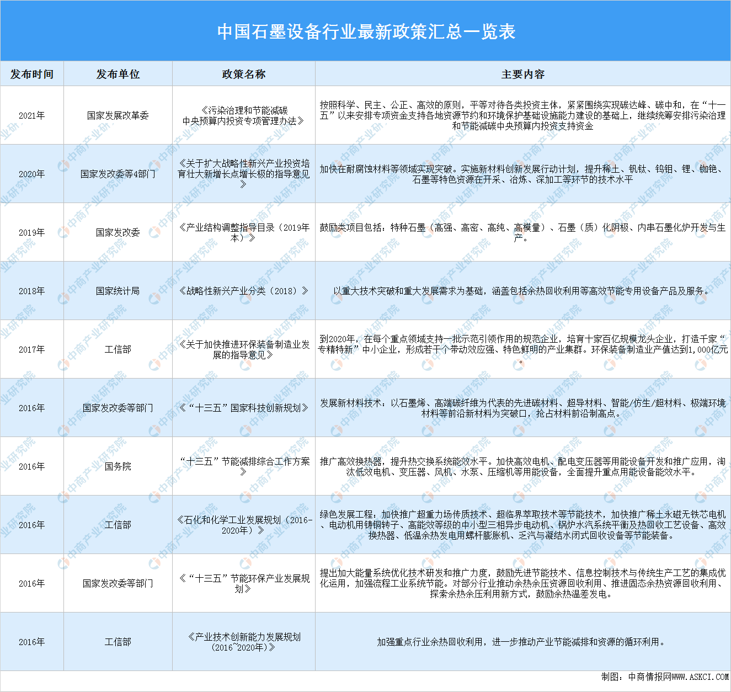Screen dimensions: 731x692
Task: Click the content starting 提出加大能量系统优化技术研发
Action: (523, 583)
